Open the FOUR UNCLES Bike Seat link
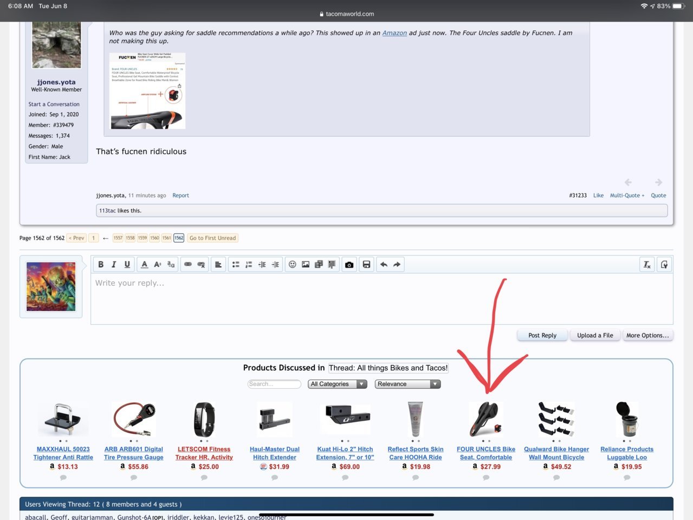 point(486,453)
